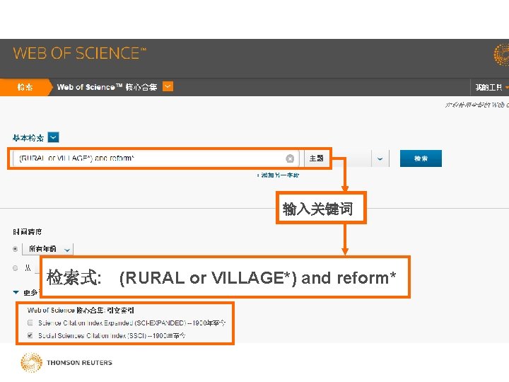This screenshot has height=382, width=509.
Task: Select the 从 year-range radio button
Action: [x=16, y=268]
